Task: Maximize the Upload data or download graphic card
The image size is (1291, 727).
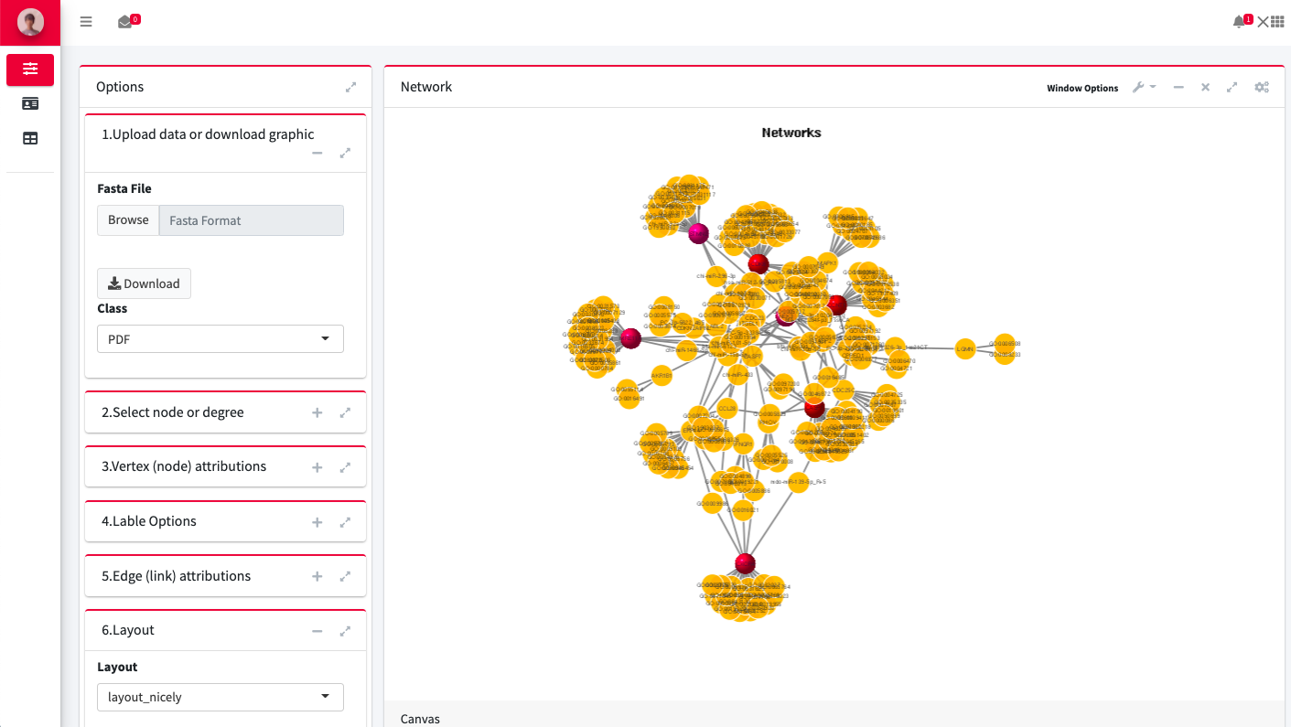Action: click(345, 154)
